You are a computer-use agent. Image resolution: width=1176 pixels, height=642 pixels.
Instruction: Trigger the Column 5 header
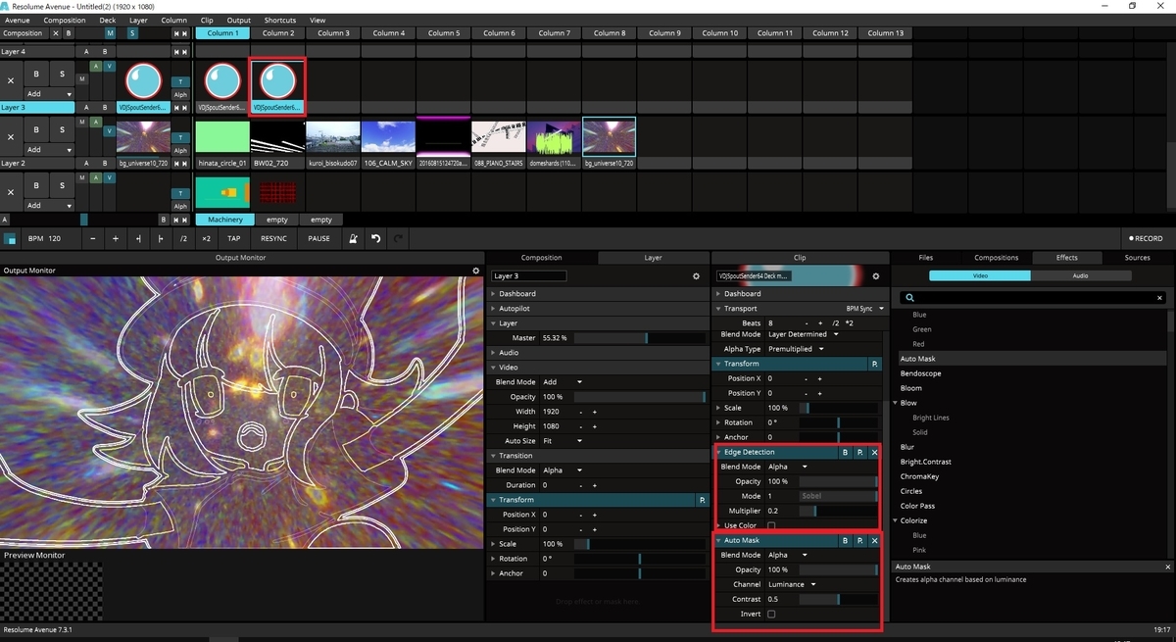pyautogui.click(x=444, y=33)
